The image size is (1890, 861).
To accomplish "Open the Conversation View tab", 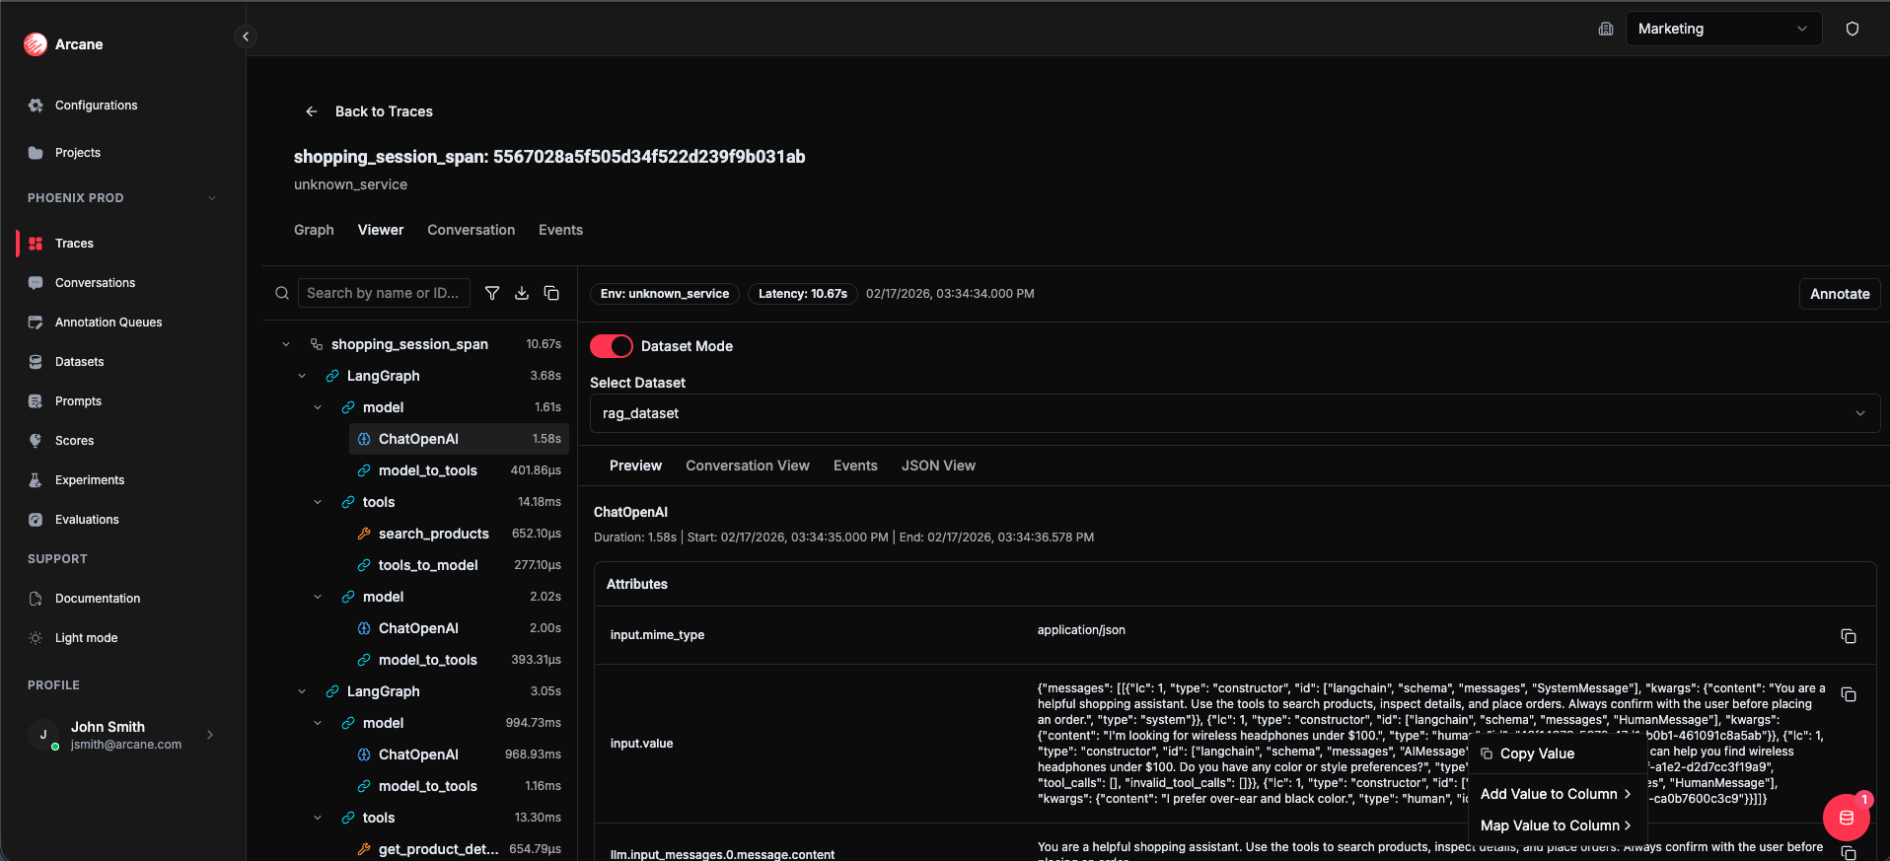I will [748, 466].
